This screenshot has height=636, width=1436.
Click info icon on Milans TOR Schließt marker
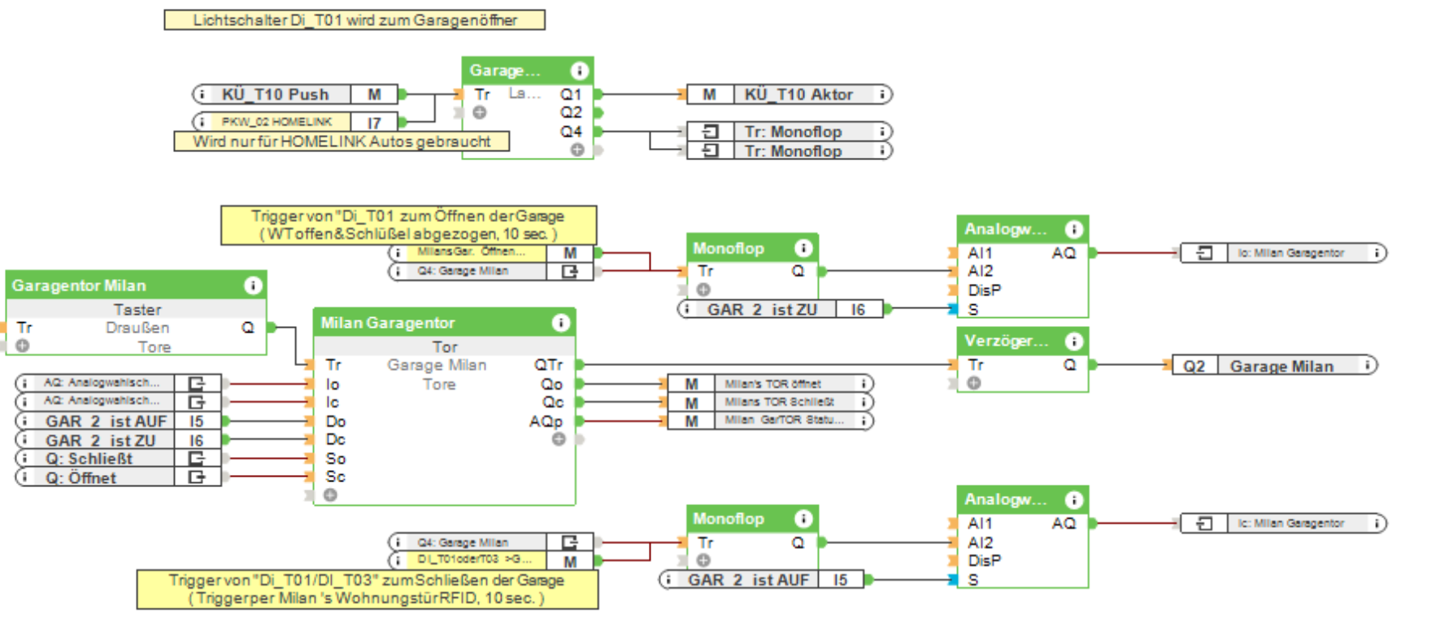coord(864,402)
